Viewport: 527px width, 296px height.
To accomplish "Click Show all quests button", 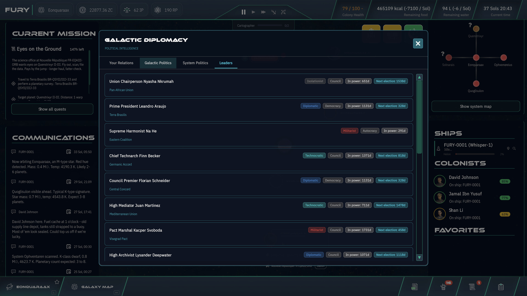I will click(52, 109).
